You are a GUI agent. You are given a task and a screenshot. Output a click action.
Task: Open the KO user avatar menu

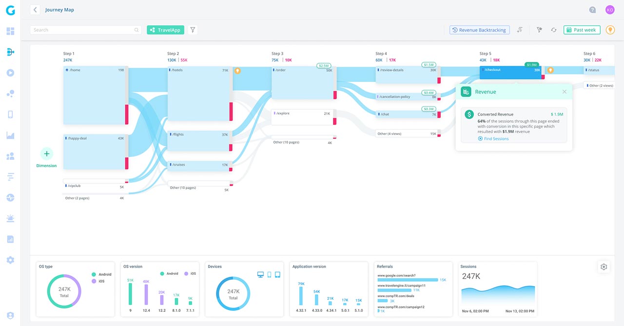point(610,10)
